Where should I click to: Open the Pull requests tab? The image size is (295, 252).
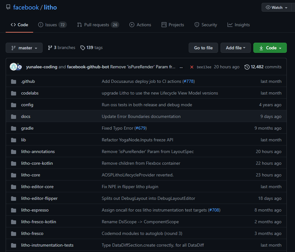pos(98,25)
